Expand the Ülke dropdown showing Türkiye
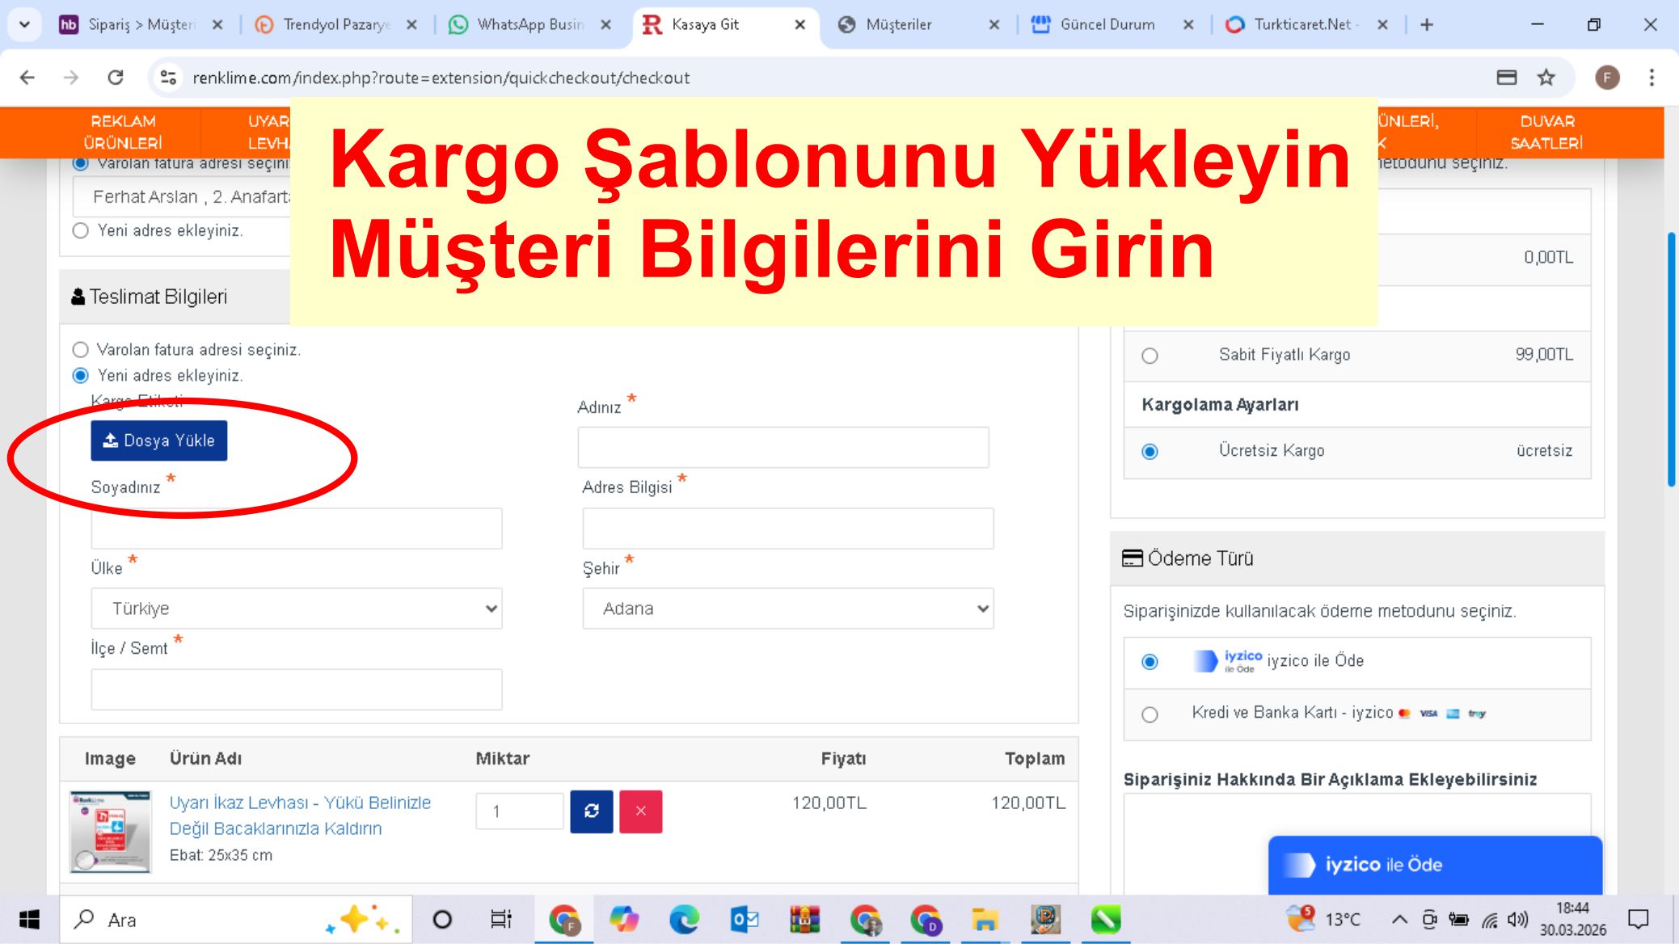 (x=296, y=609)
